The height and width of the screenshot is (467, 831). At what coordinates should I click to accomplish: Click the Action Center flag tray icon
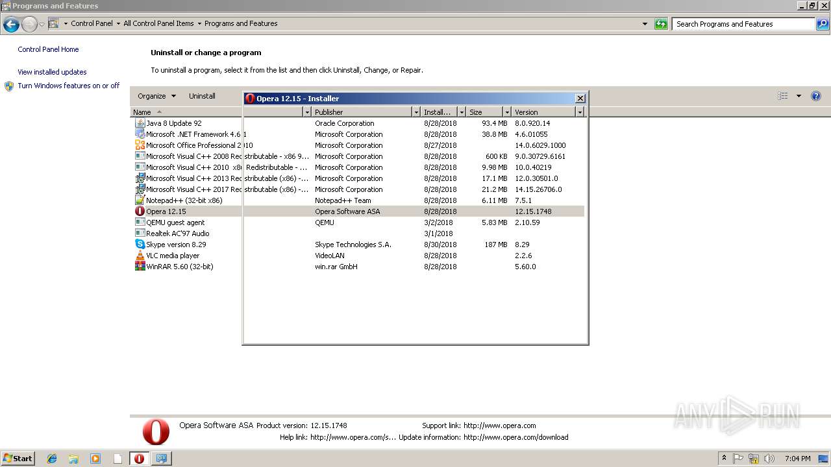738,459
